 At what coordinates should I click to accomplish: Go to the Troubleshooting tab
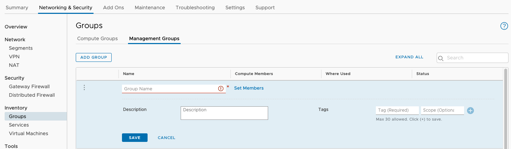click(x=195, y=7)
